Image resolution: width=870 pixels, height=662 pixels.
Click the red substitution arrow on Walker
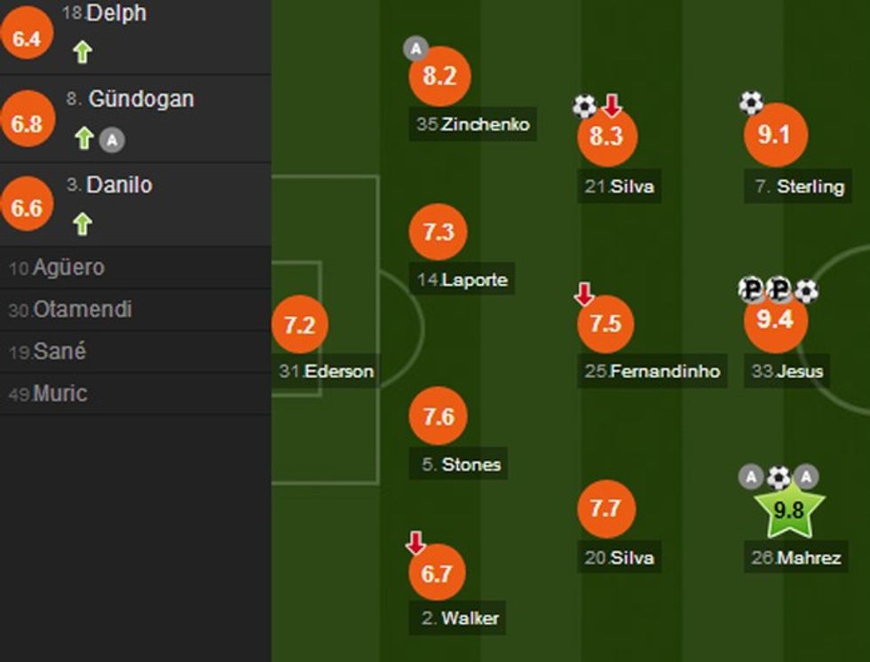(x=415, y=542)
